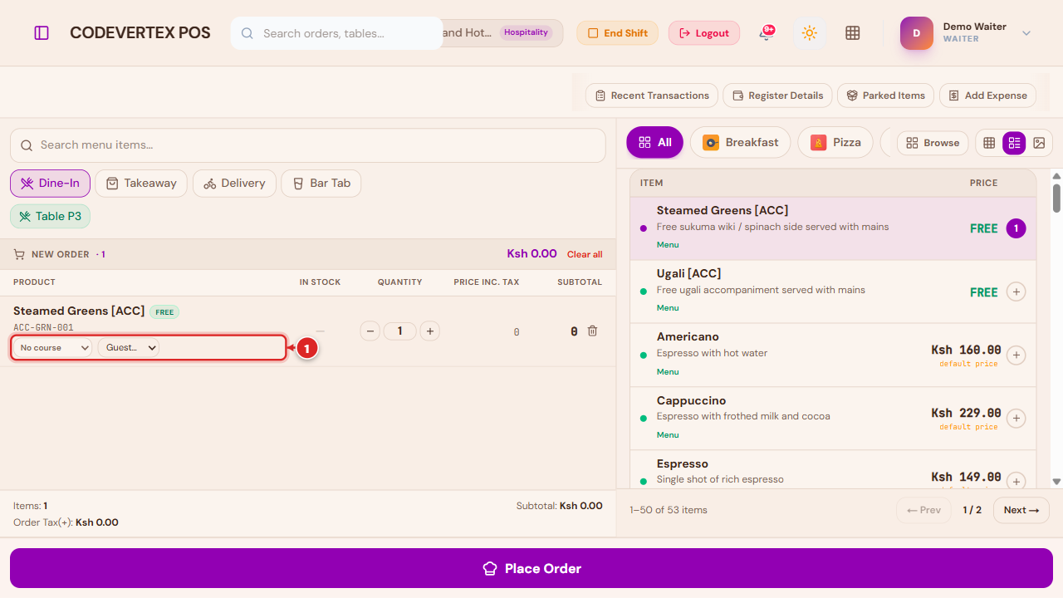This screenshot has height=598, width=1063.
Task: Add Ugali [ACC] to the order
Action: pyautogui.click(x=1016, y=292)
